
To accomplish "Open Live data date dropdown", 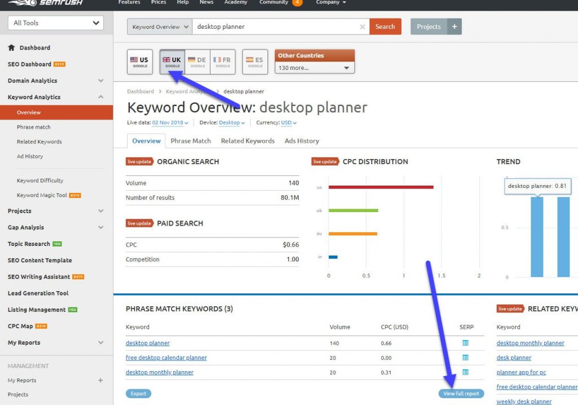I will coord(170,123).
